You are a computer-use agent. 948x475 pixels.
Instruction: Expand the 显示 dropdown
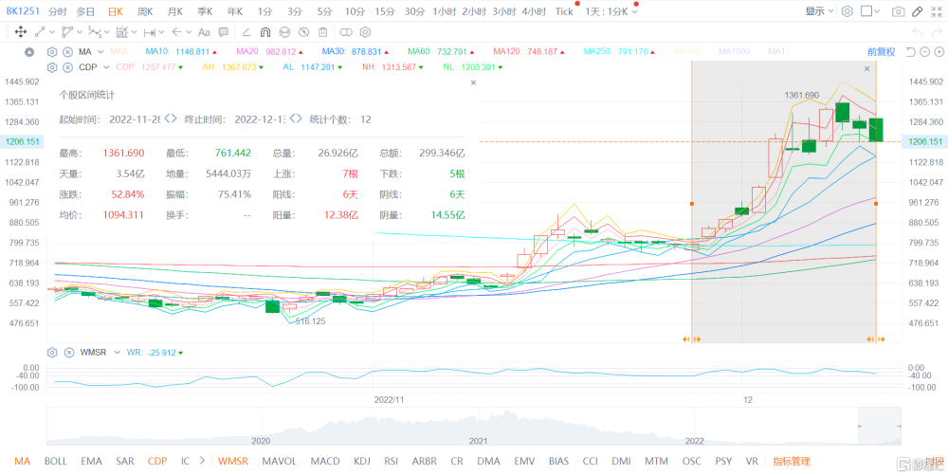tap(819, 11)
